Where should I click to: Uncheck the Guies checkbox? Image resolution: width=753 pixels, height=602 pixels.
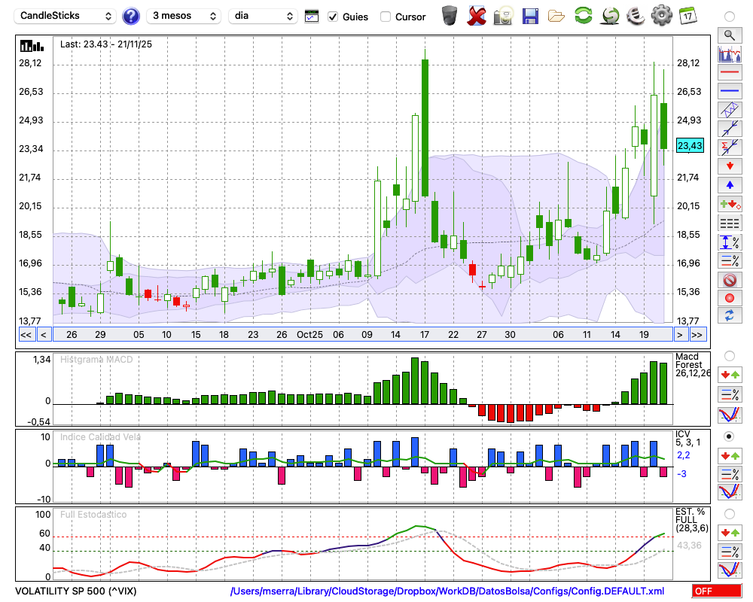coord(334,17)
